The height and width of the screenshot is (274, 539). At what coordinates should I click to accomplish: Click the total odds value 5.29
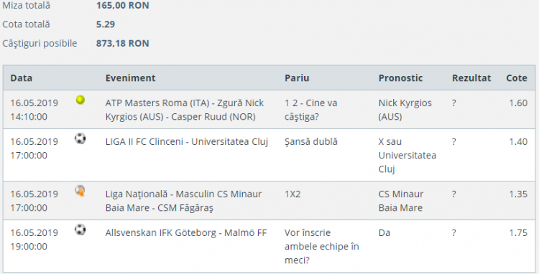click(106, 24)
